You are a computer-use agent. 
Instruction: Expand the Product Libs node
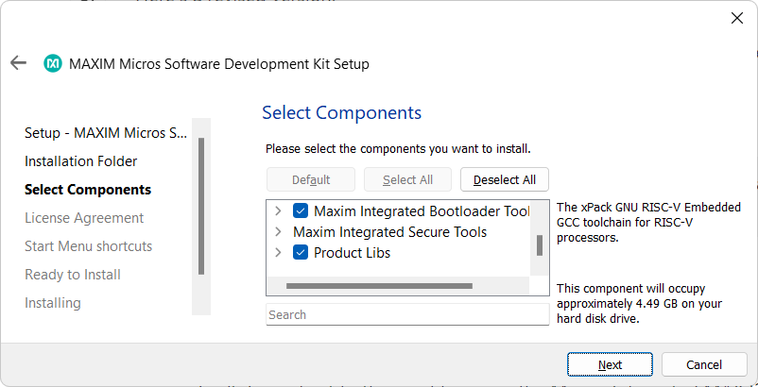(278, 252)
